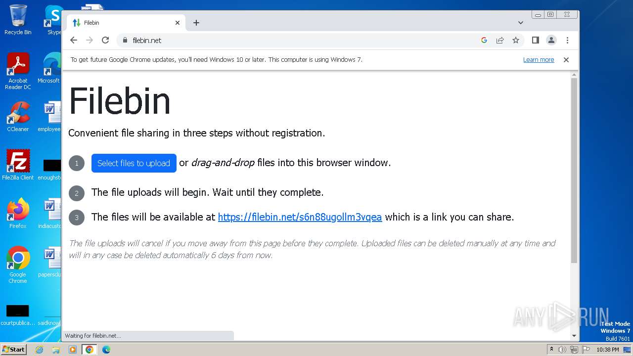The image size is (633, 356).
Task: Open Recycle Bin desktop icon
Action: 18,20
